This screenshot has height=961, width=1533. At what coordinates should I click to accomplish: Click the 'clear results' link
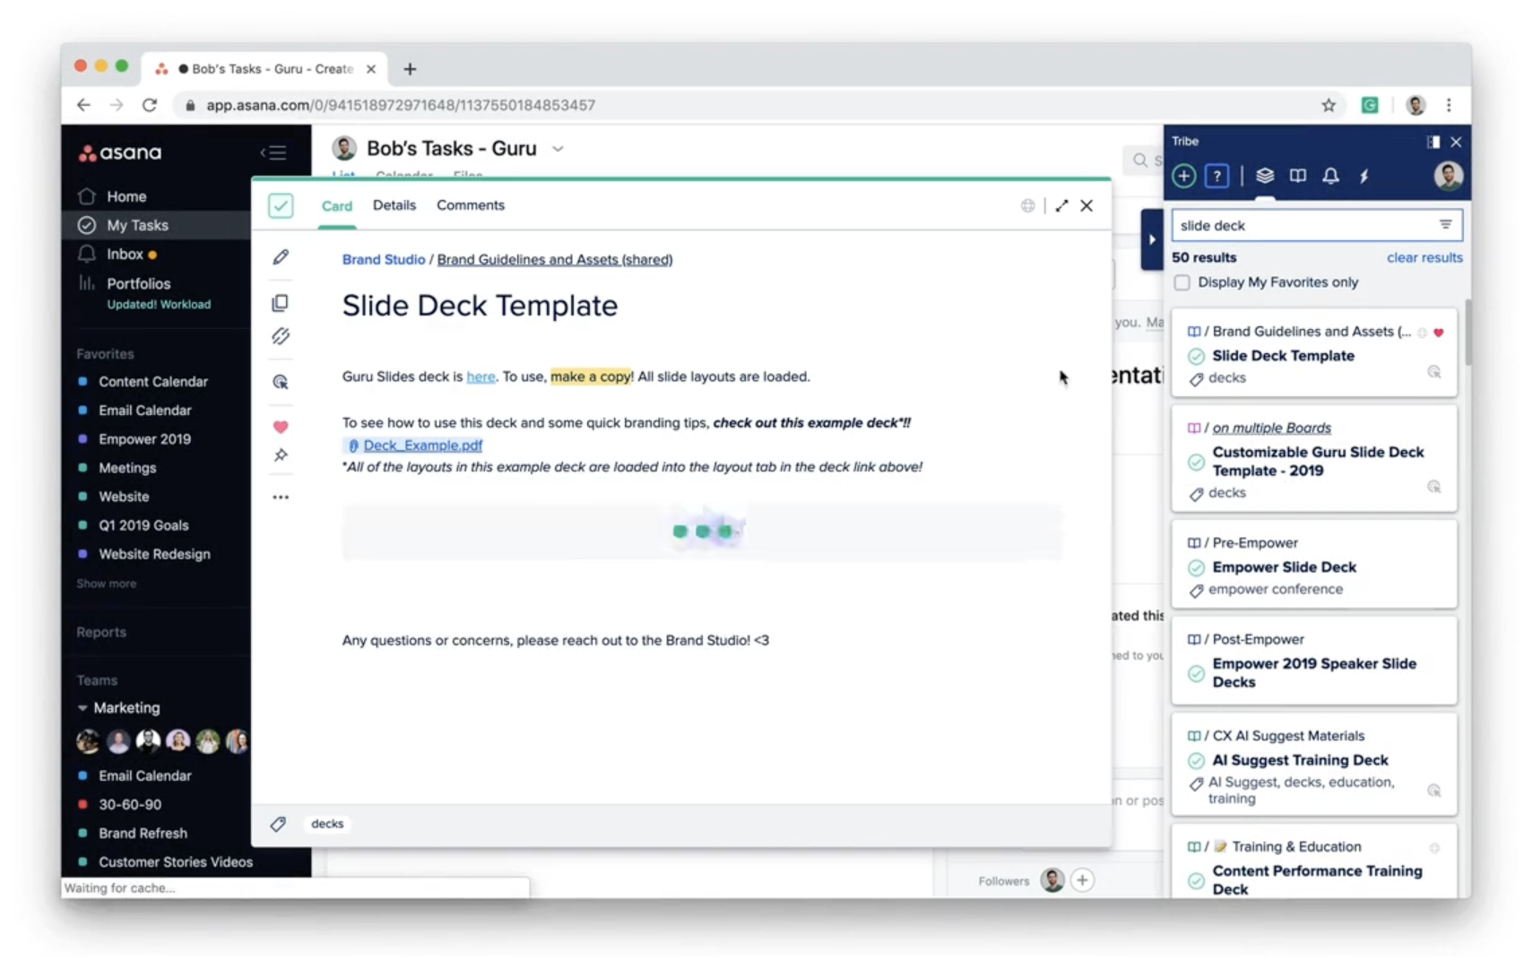click(x=1424, y=257)
